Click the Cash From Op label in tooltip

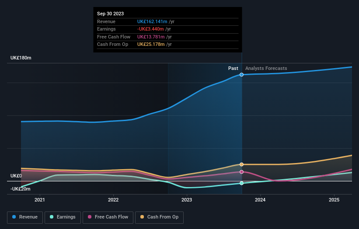(112, 45)
